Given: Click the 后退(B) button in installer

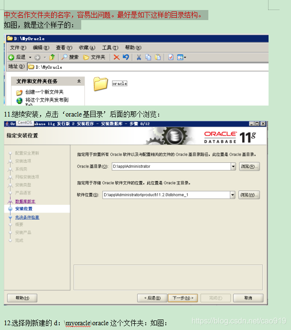Looking at the screenshot, I should [152, 298].
